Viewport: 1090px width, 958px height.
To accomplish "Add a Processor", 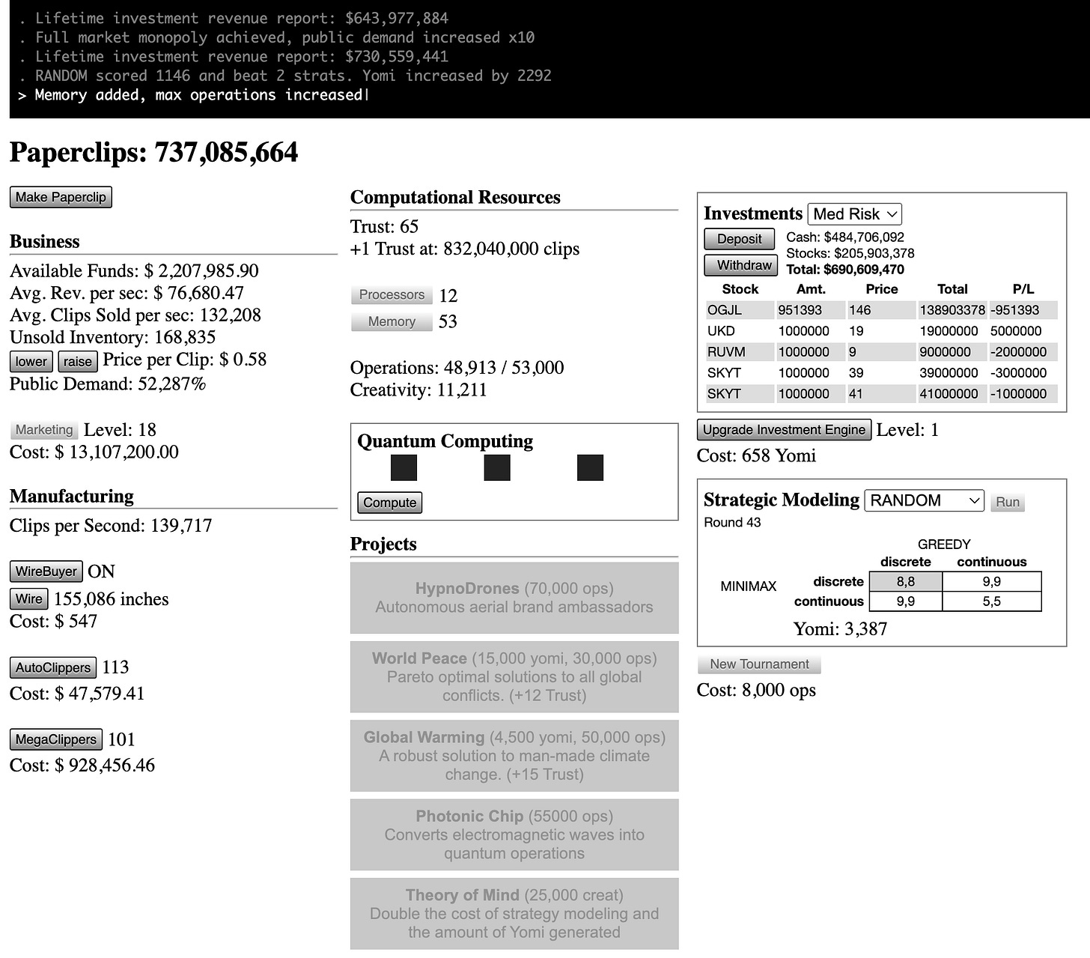I will 392,295.
